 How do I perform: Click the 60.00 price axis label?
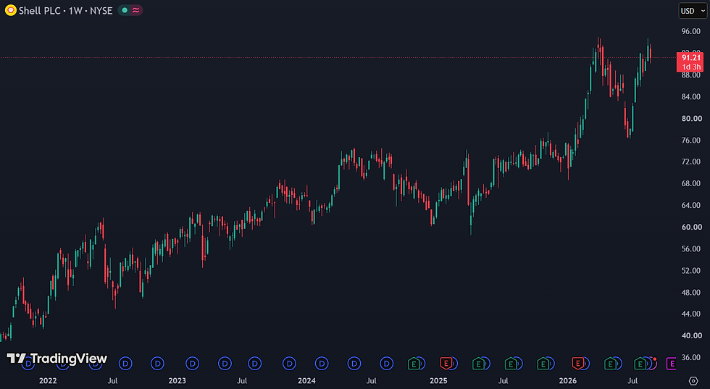691,227
